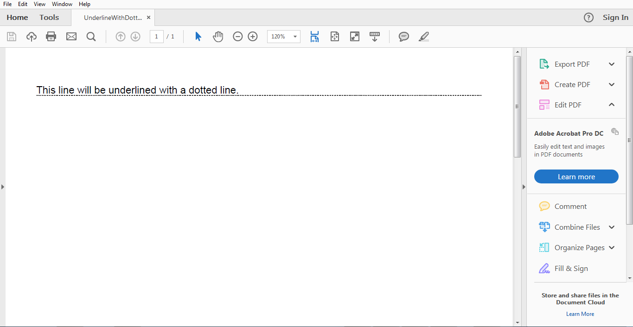Save the PDF document
Viewport: 633px width, 327px height.
[11, 36]
